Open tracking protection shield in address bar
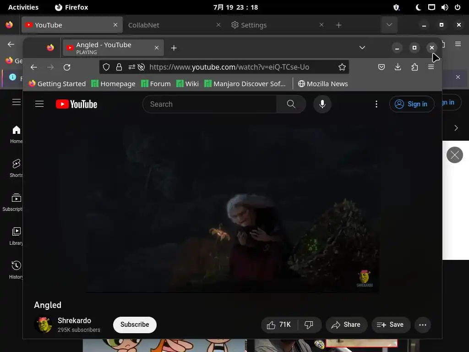The height and width of the screenshot is (352, 469). [x=106, y=67]
